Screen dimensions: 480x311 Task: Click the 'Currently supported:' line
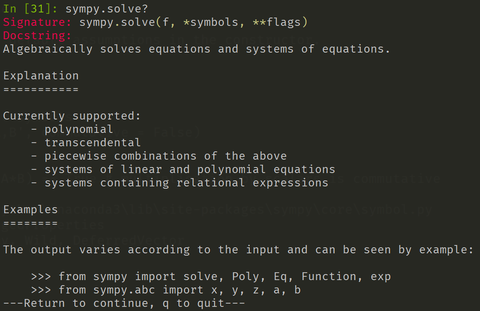click(x=72, y=116)
